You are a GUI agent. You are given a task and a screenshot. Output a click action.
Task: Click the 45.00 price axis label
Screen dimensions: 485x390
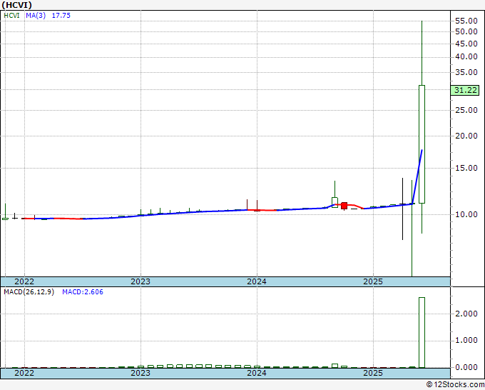click(466, 44)
